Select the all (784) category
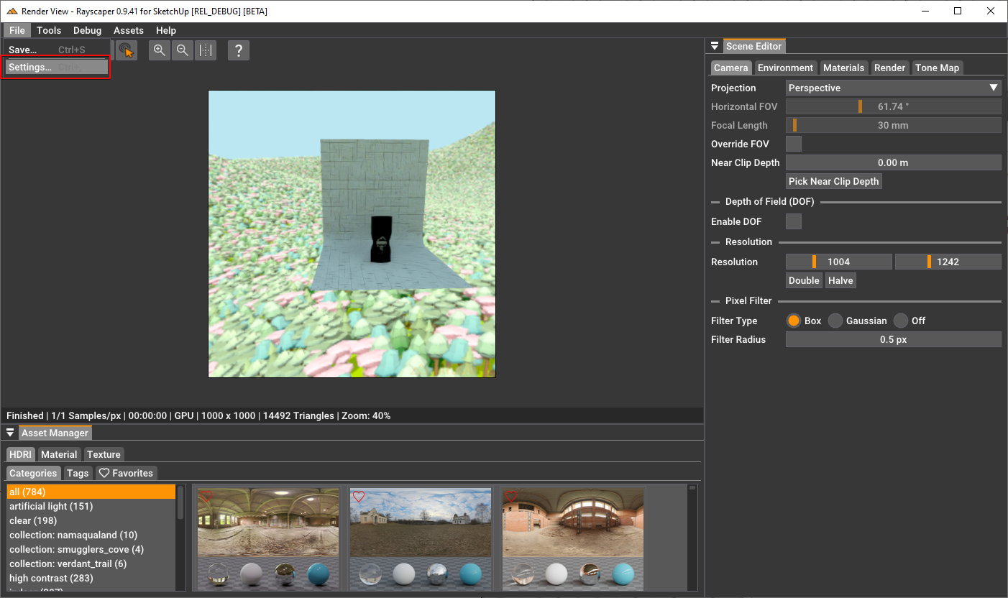 click(91, 492)
